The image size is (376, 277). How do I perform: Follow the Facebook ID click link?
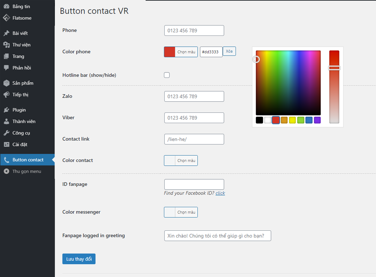(x=220, y=193)
